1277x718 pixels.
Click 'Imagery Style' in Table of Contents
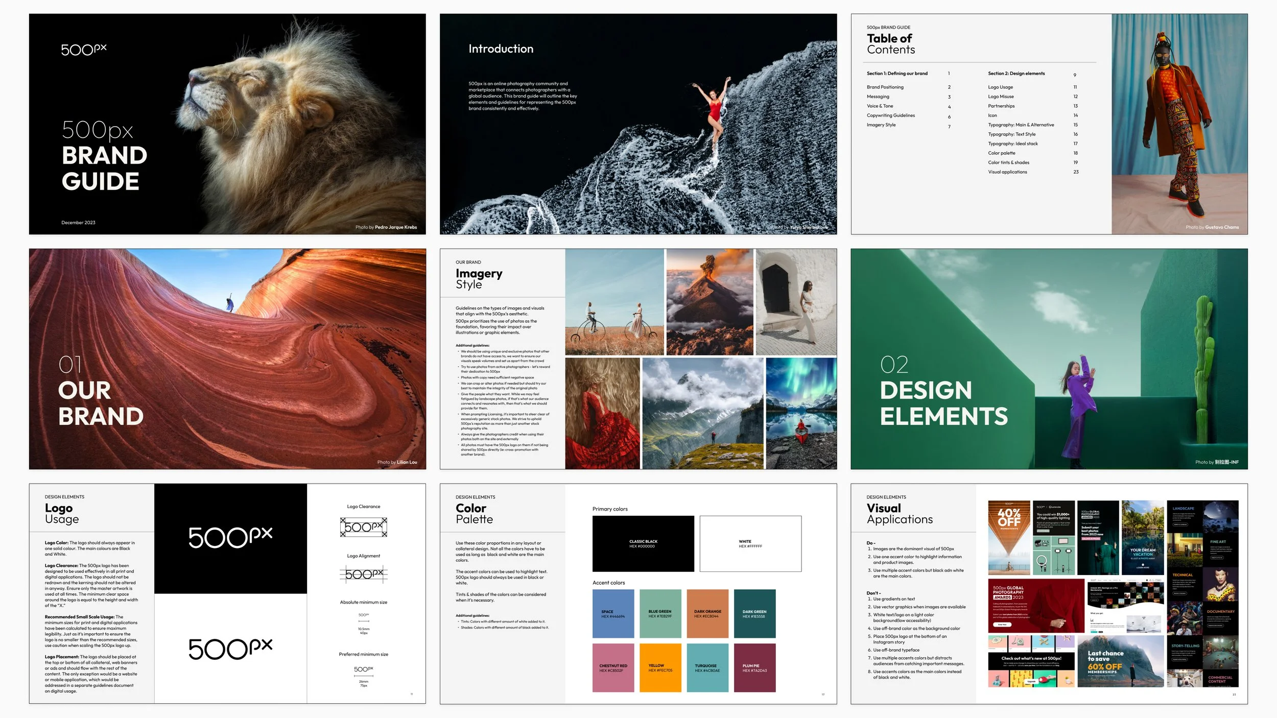point(881,125)
